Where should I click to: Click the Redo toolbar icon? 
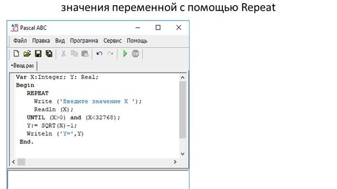110,54
